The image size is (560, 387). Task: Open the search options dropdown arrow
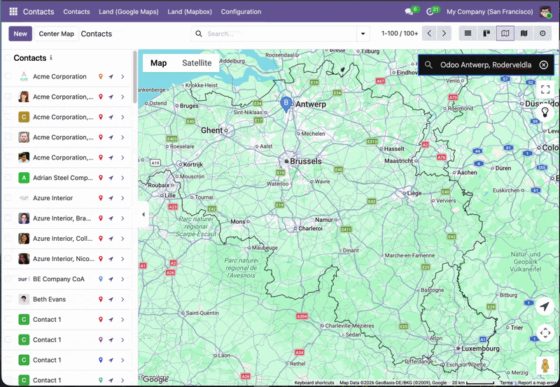coord(363,34)
